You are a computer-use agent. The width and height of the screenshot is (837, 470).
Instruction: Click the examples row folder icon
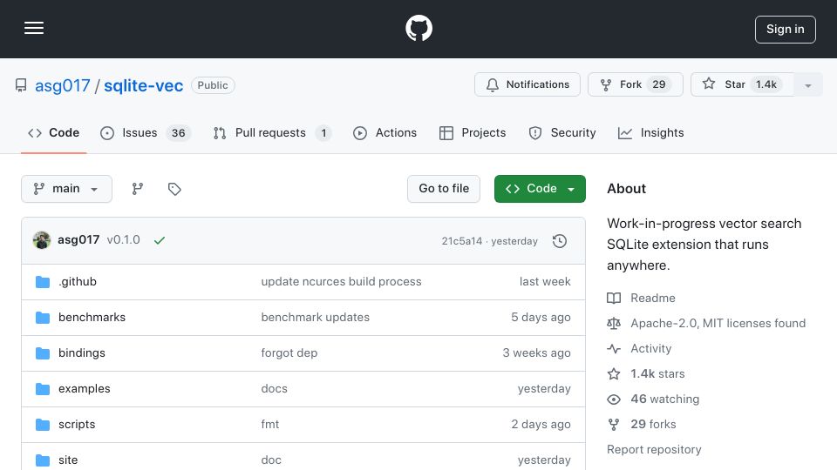click(x=43, y=389)
